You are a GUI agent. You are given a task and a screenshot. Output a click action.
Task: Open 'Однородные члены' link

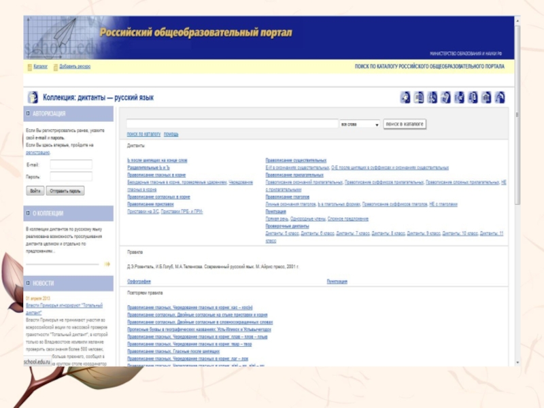[x=308, y=218]
